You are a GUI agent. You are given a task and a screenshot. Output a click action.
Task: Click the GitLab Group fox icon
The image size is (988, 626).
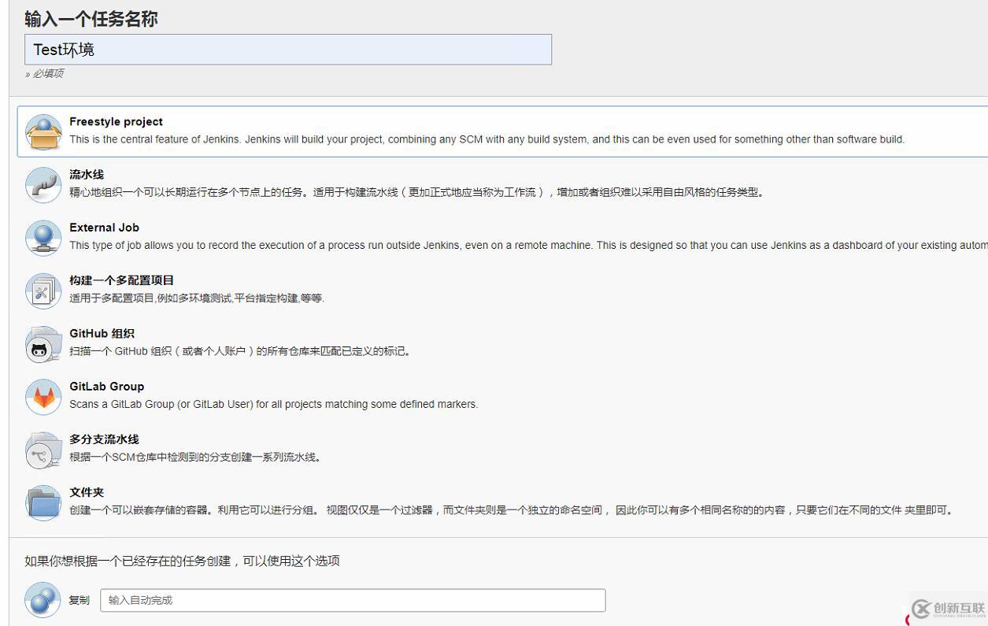coord(43,396)
